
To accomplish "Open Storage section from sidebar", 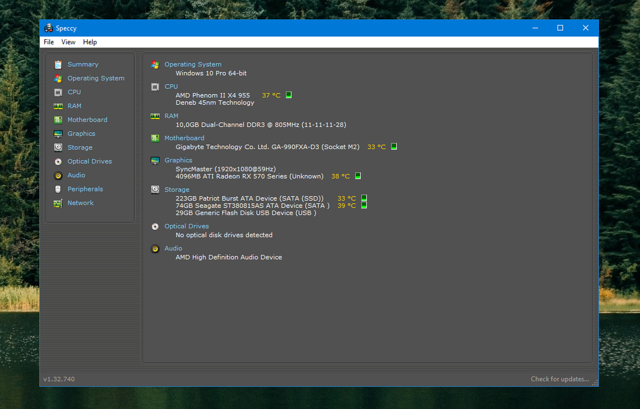I will click(x=80, y=148).
